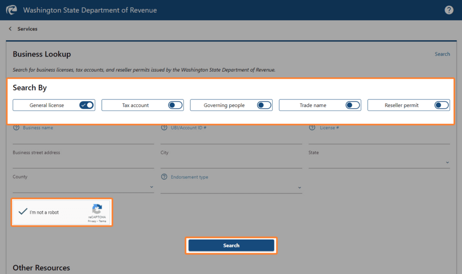The image size is (462, 274).
Task: Open the reCAPTCHA Privacy link
Action: pos(93,221)
